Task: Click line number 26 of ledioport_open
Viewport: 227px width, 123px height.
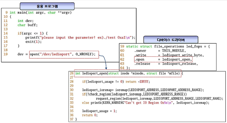Action: point(72,73)
